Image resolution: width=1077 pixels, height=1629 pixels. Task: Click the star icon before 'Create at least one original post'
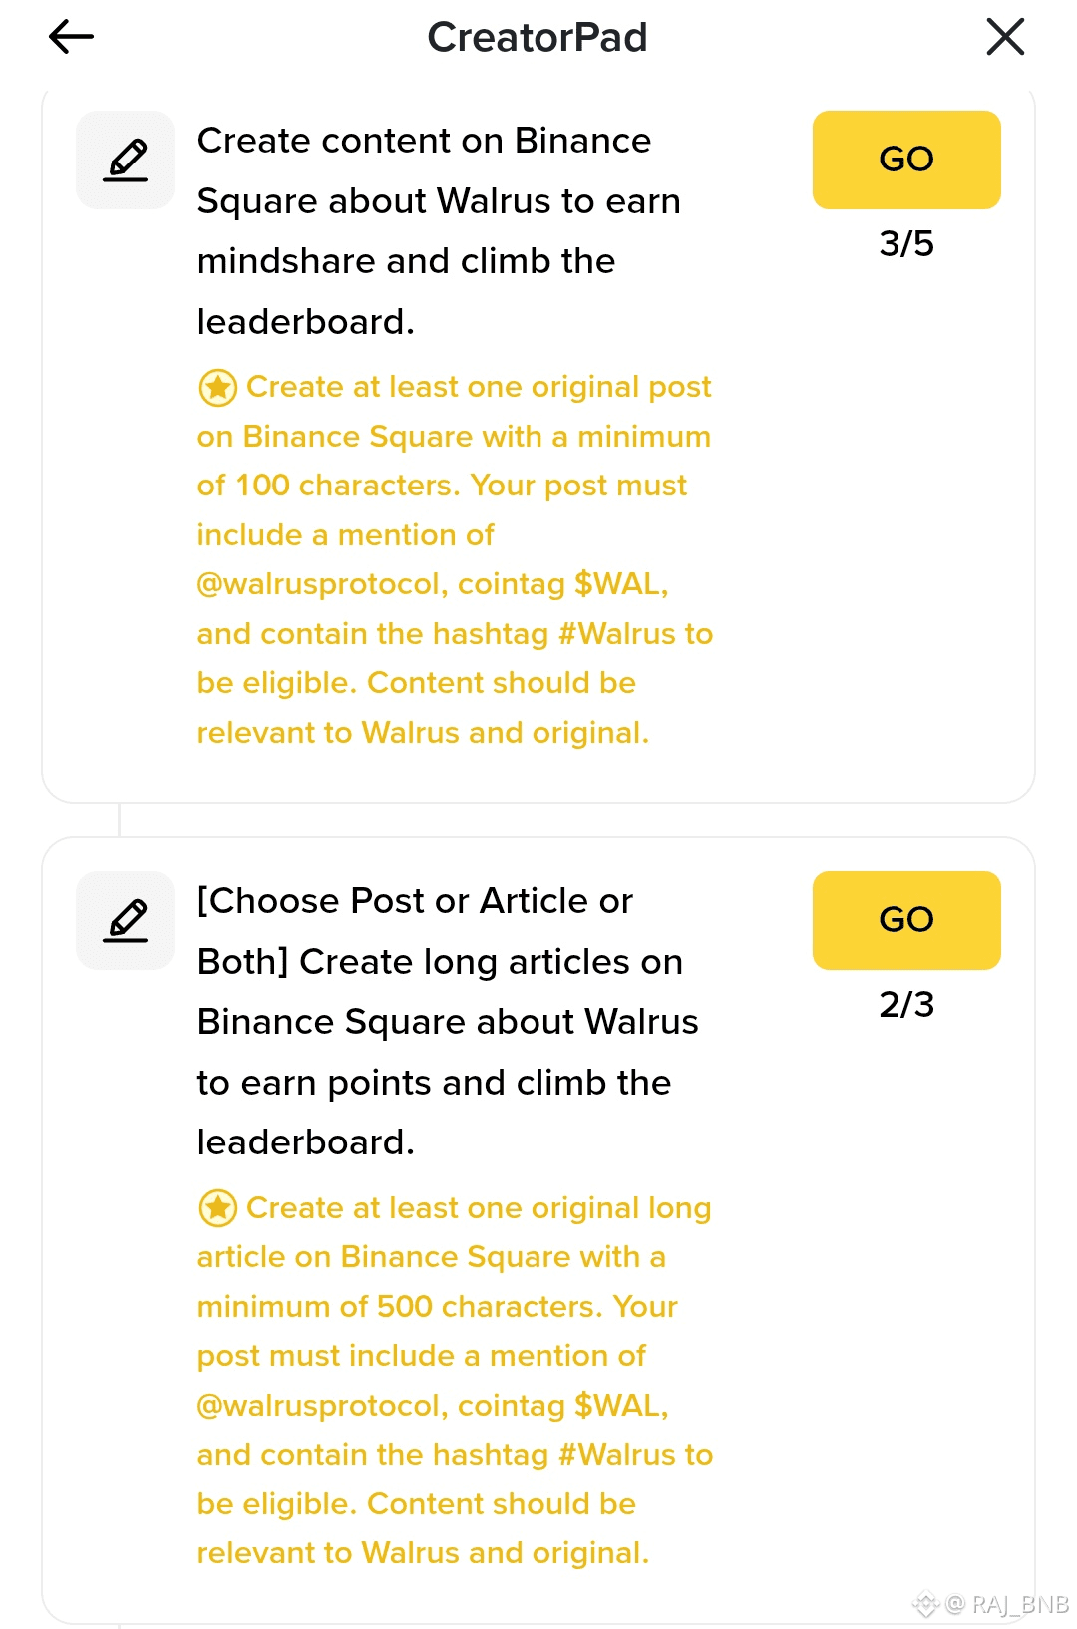(x=217, y=388)
